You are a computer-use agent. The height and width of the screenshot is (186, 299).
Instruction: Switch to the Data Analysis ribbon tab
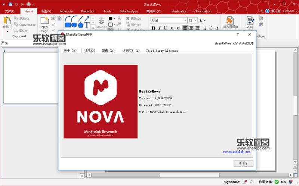coord(129,11)
